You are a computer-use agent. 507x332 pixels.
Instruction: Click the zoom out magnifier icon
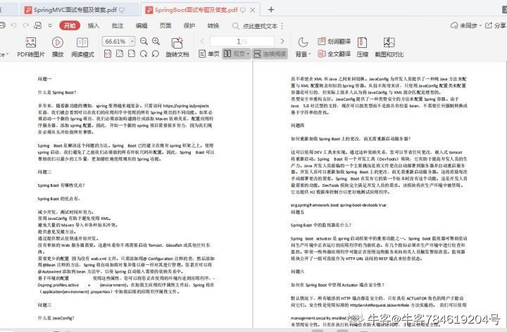point(144,41)
